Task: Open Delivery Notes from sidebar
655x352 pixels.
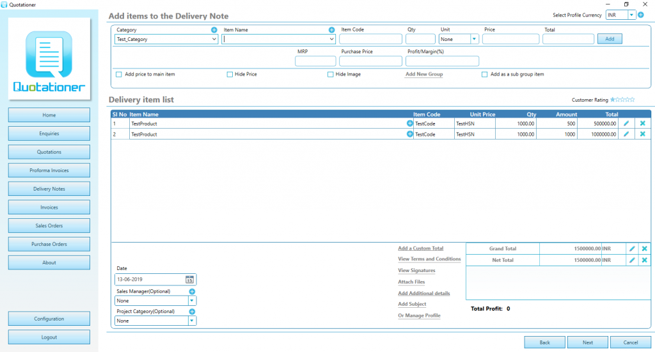Action: (49, 189)
